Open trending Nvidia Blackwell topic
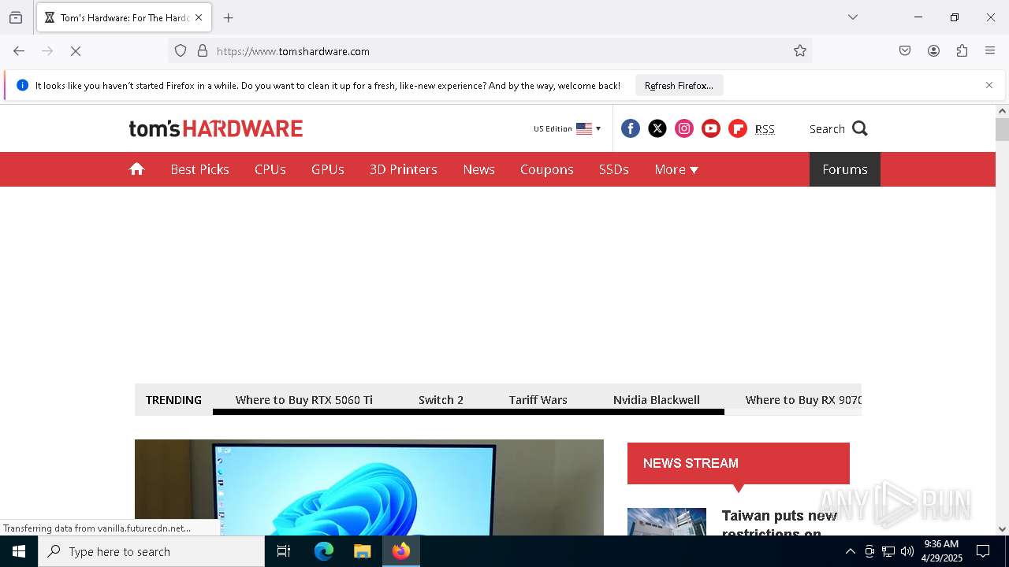1009x567 pixels. pos(657,400)
